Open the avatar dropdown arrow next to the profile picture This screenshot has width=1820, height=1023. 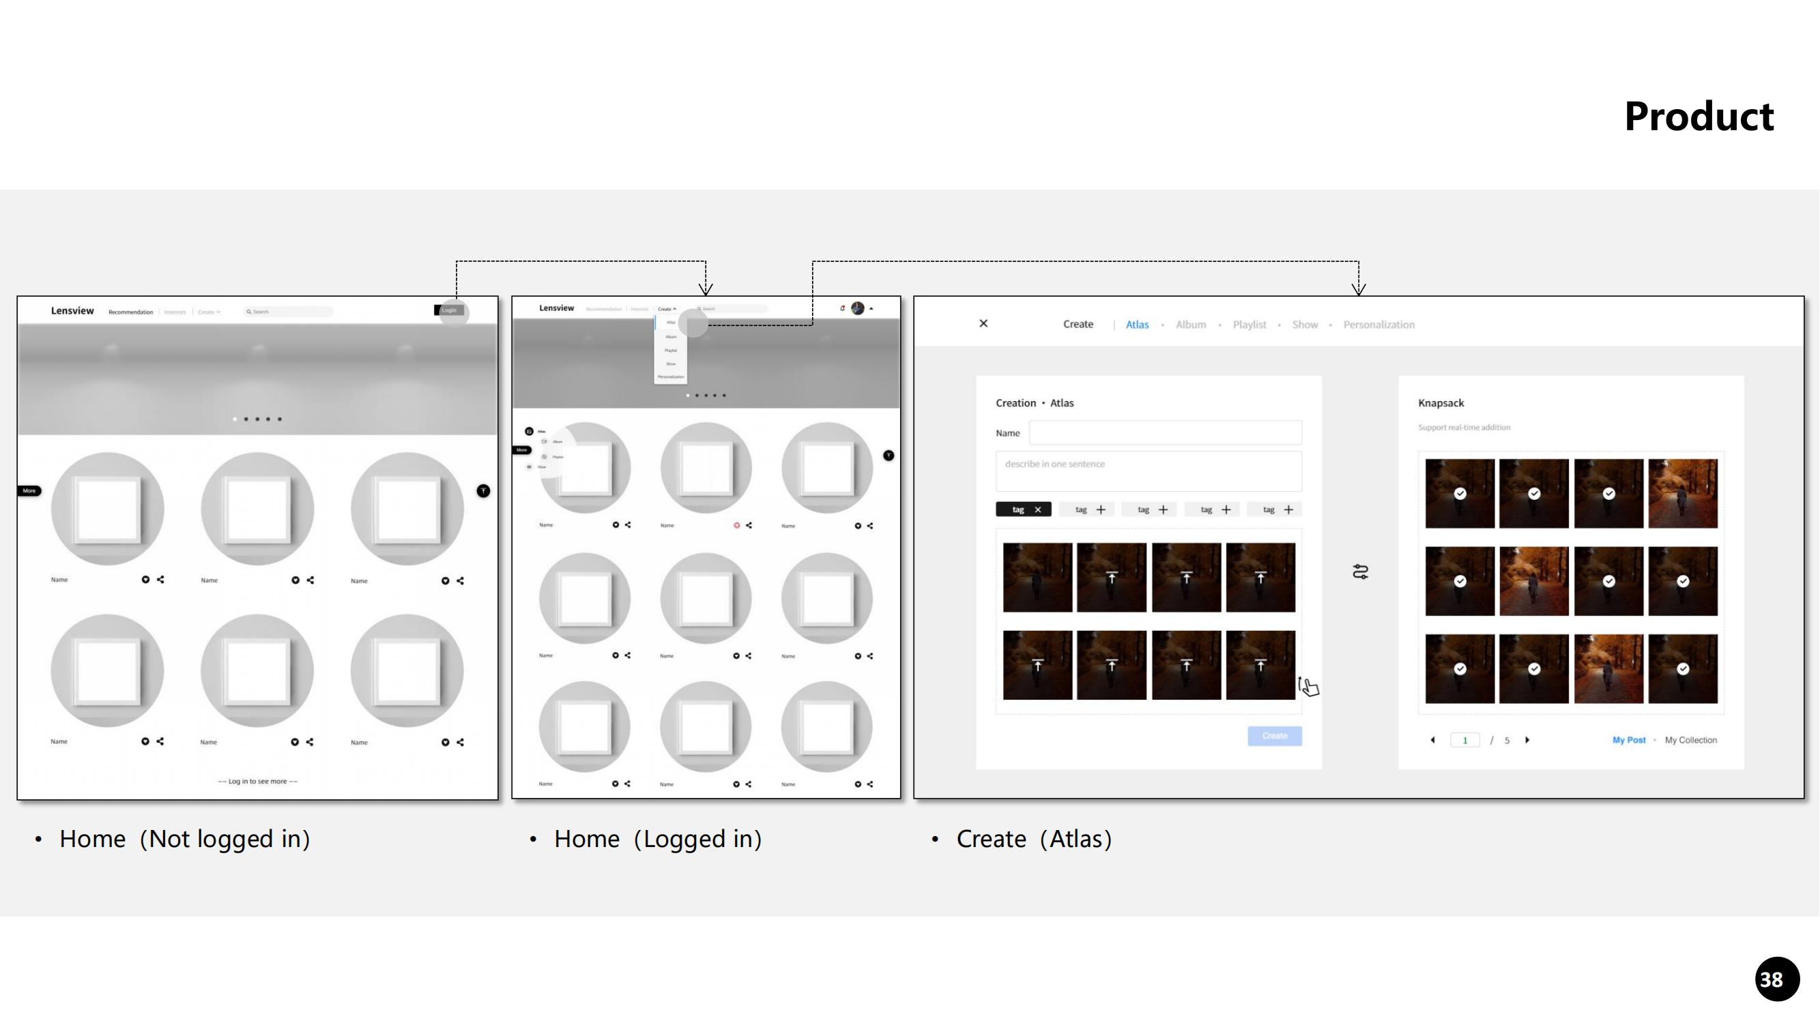871,308
